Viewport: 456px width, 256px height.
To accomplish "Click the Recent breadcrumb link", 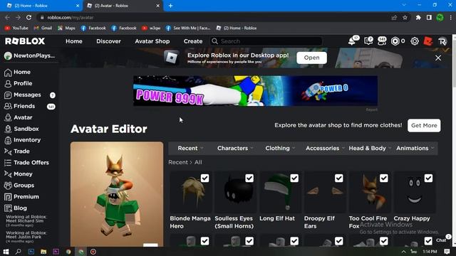I will tap(178, 162).
